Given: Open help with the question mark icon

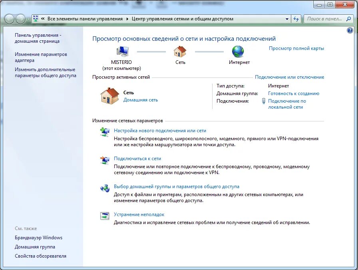Looking at the screenshot, I should pos(350,30).
